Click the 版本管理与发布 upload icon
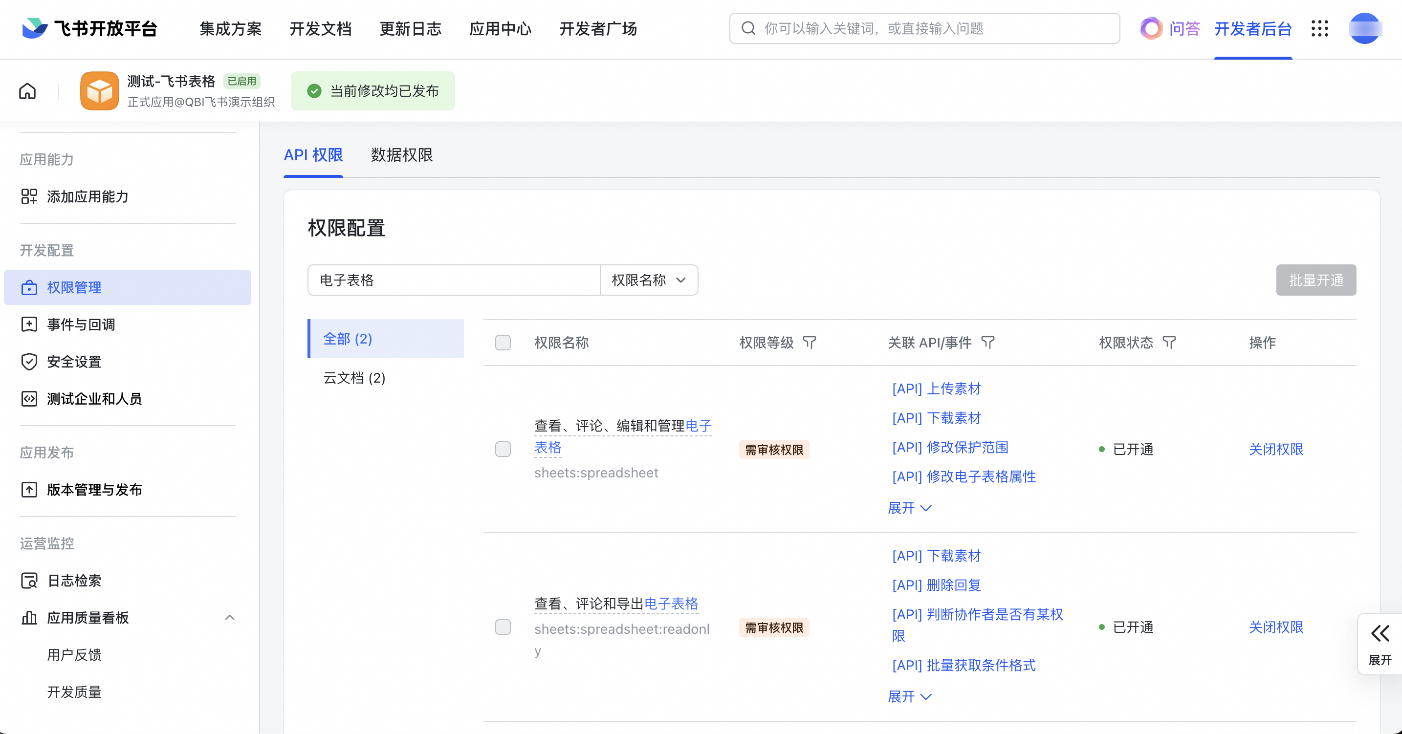This screenshot has width=1402, height=734. [29, 490]
